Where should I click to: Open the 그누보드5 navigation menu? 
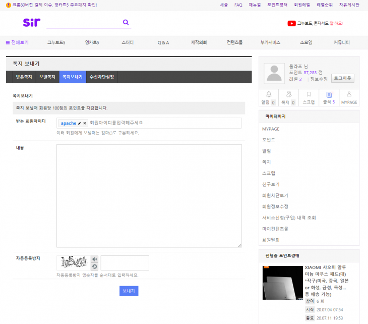click(56, 42)
